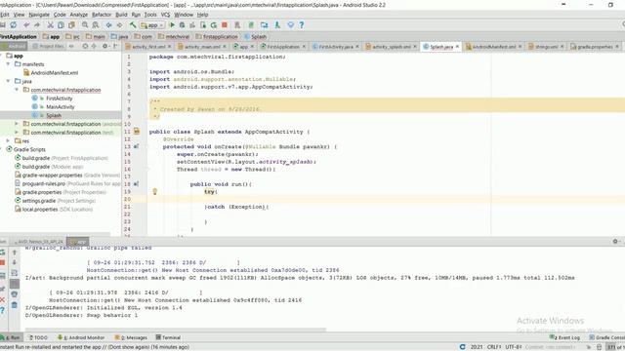The image size is (625, 351).
Task: Click the Paste icon in the toolbar
Action: [x=71, y=25]
